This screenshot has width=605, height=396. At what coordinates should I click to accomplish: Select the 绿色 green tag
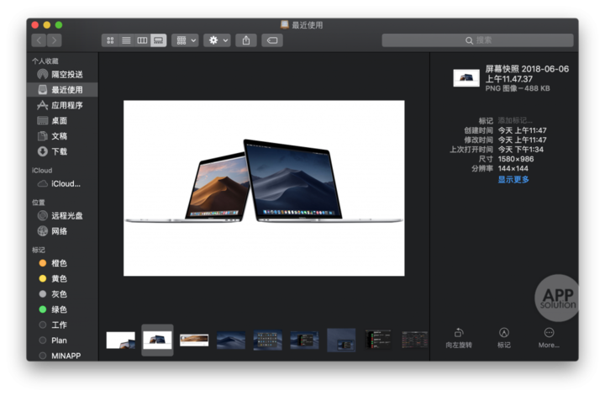62,309
